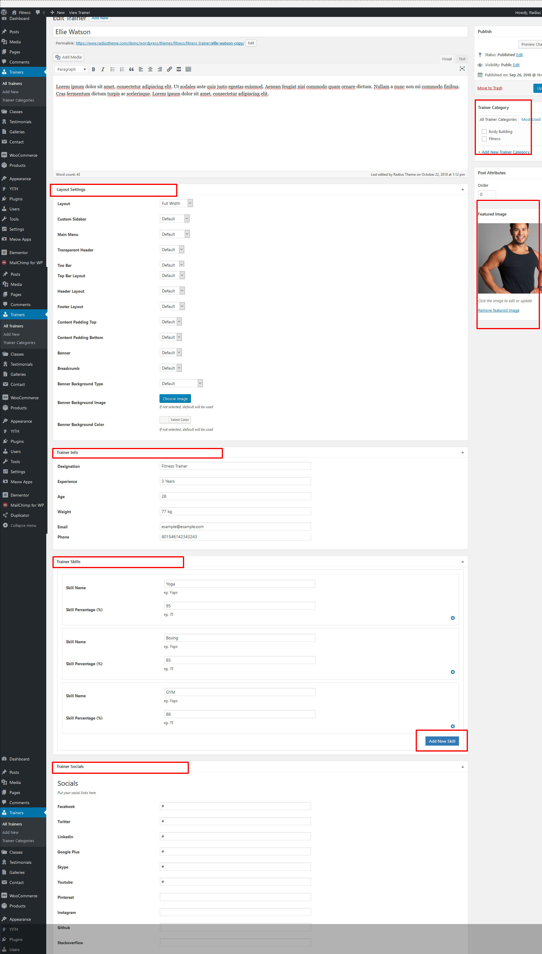Viewport: 542px width, 954px height.
Task: Click the Boxing skill name field
Action: [x=240, y=638]
